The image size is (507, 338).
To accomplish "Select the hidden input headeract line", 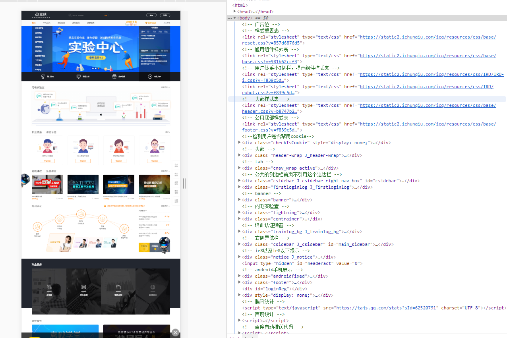I will [x=302, y=263].
